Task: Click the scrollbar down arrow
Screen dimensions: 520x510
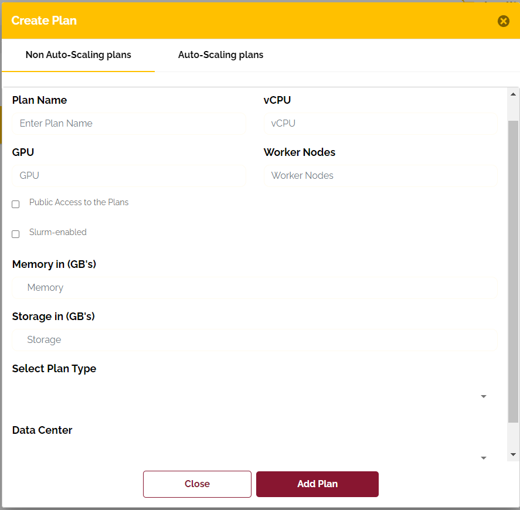Action: [514, 454]
